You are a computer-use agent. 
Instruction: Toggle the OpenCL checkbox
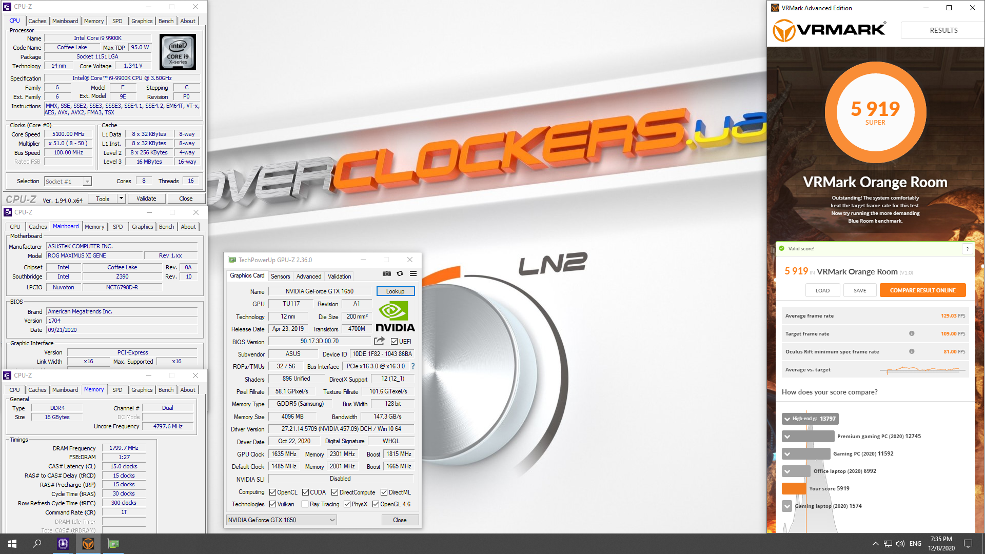[273, 492]
